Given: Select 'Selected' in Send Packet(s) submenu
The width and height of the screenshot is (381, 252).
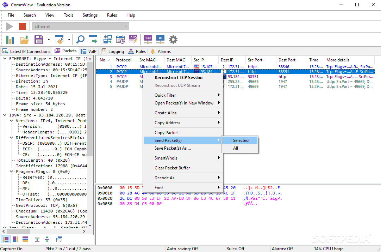Looking at the screenshot, I should [240, 140].
